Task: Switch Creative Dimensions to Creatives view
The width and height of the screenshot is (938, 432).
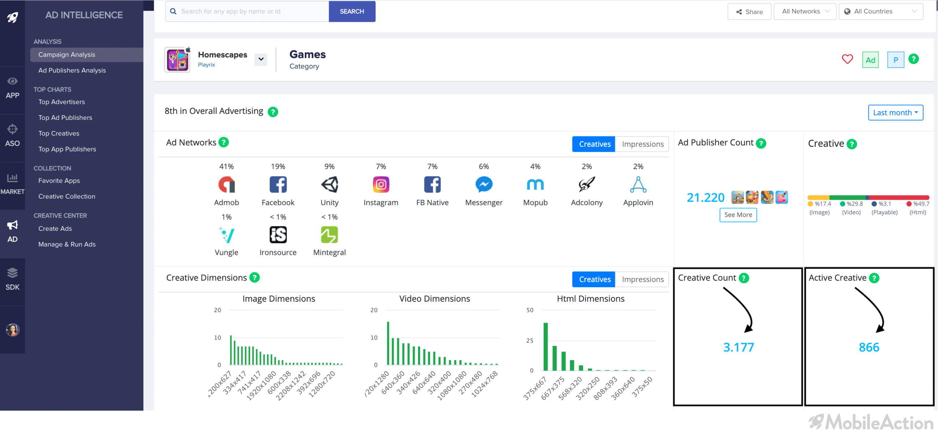Action: click(594, 279)
